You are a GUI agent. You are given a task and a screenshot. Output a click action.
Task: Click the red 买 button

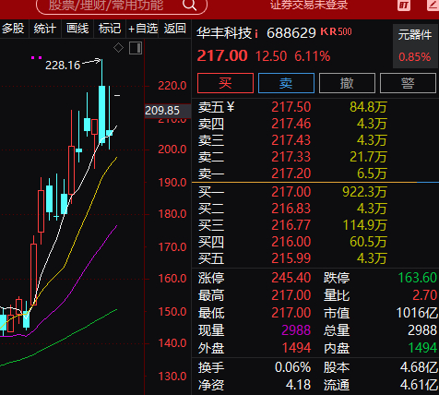point(225,83)
